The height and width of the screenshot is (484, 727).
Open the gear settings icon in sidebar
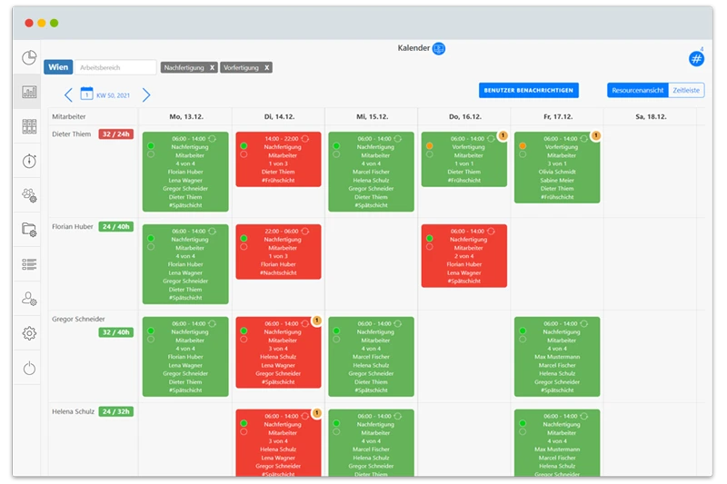[29, 333]
